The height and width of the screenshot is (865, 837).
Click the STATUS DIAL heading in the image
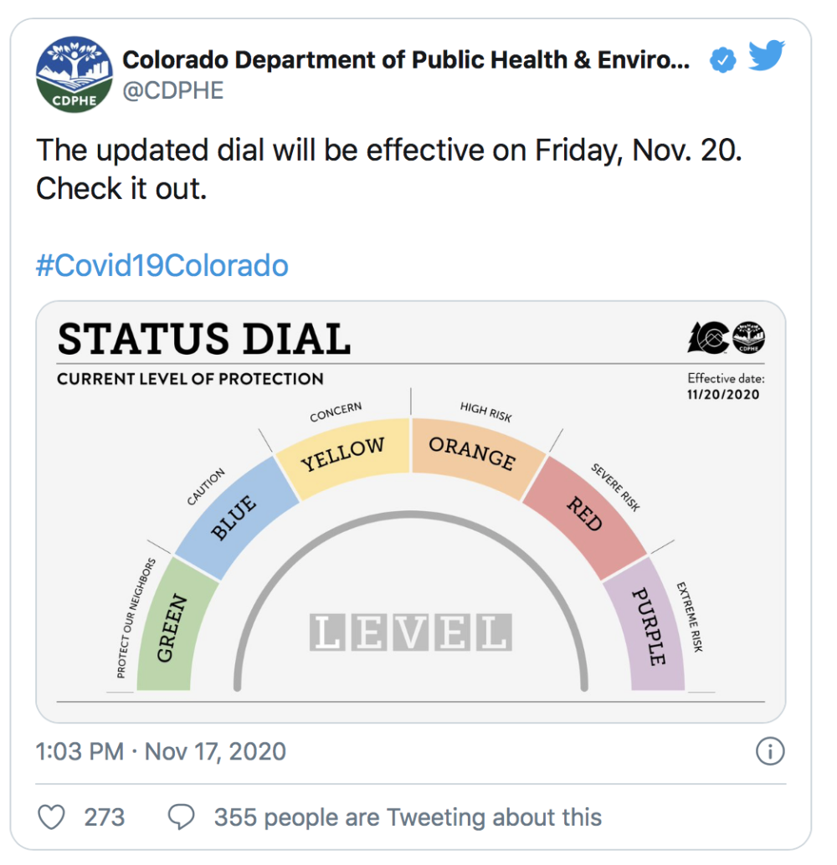204,339
